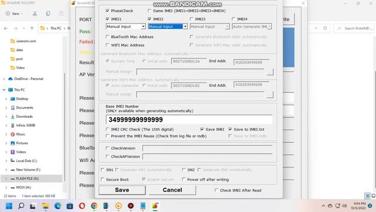
Task: Collapse This PC tree node
Action: tap(4, 90)
